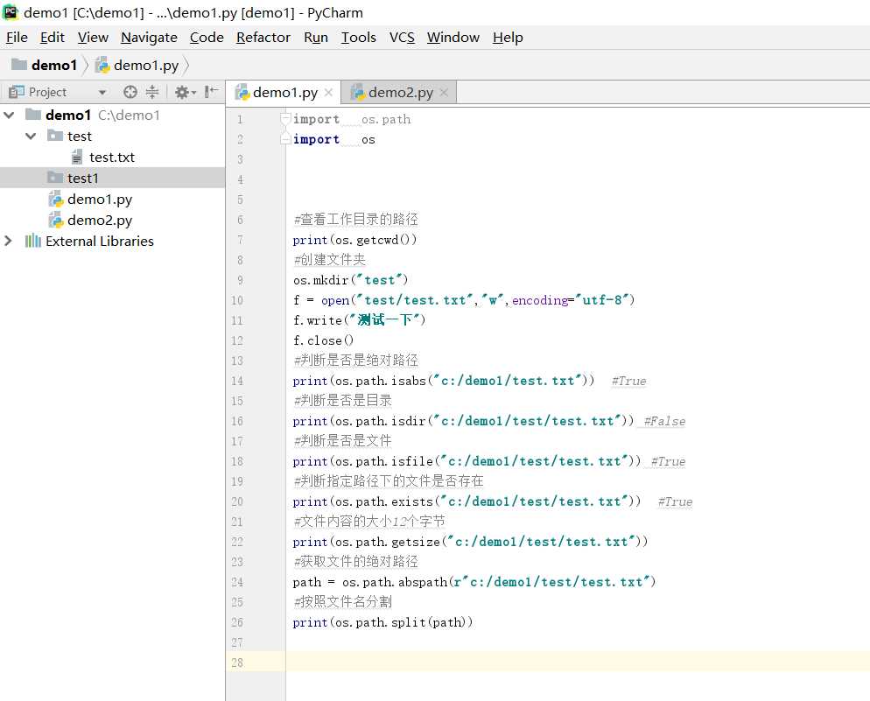The image size is (870, 701).
Task: Click the Python file icon in breadcrumb
Action: pyautogui.click(x=102, y=66)
